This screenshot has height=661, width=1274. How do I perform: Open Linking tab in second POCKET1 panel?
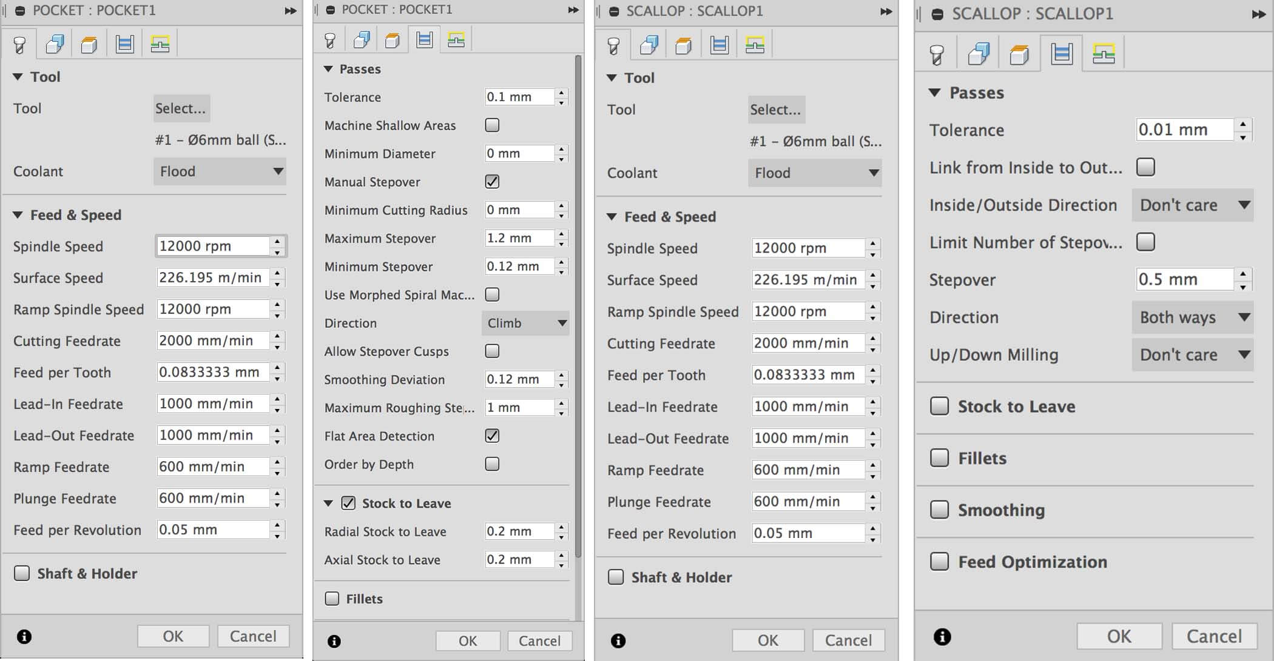[x=456, y=41]
